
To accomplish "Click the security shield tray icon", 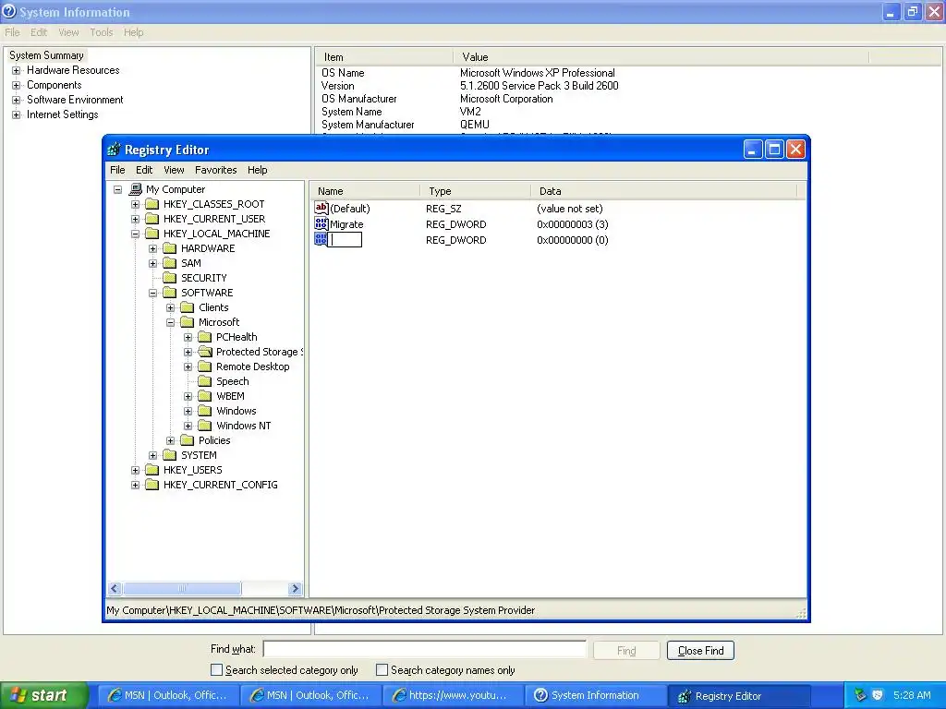I will coord(878,696).
